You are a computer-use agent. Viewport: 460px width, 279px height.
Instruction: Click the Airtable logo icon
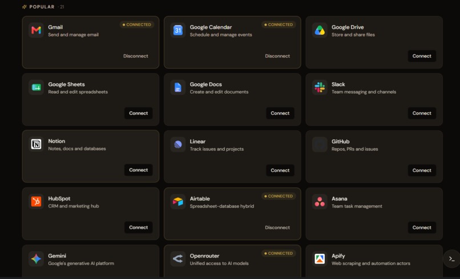178,202
